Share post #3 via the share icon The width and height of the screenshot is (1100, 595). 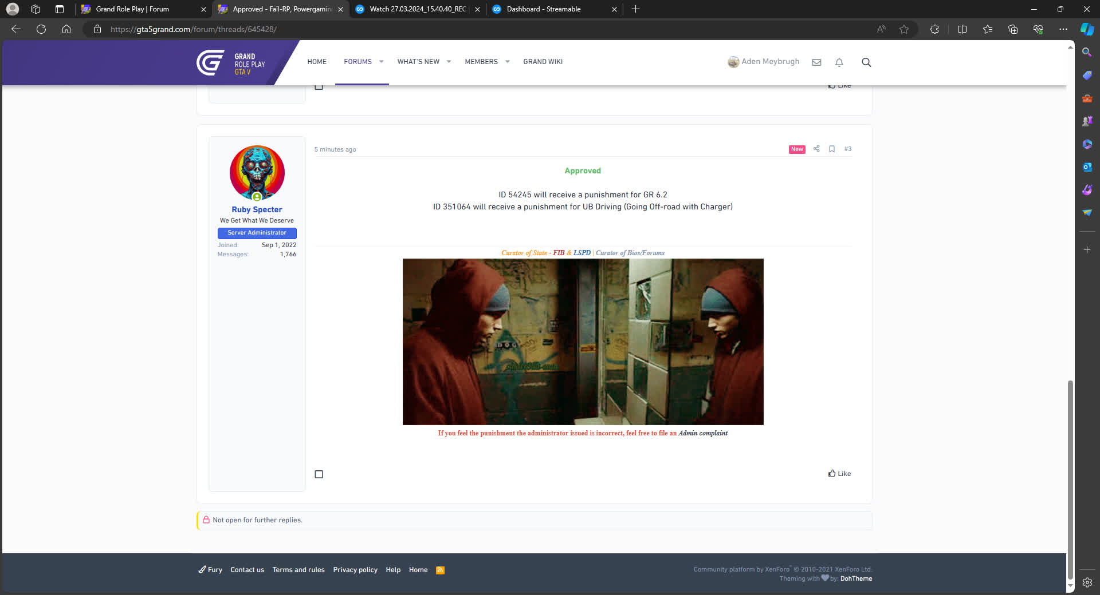[x=816, y=149]
